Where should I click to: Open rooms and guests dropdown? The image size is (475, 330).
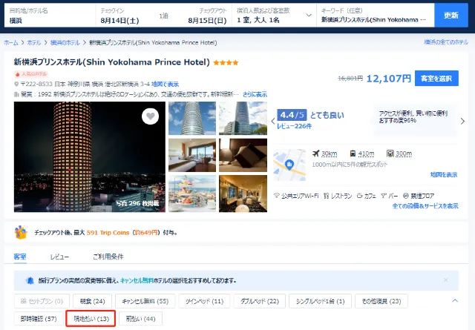pyautogui.click(x=275, y=15)
